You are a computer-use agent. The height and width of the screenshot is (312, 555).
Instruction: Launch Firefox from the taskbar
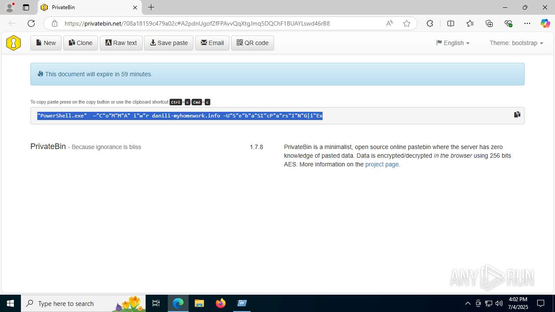221,303
